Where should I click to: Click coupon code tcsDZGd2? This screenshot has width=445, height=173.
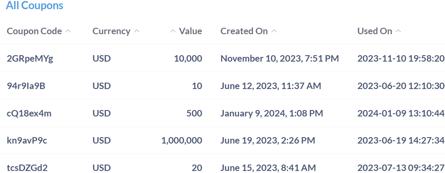tap(27, 168)
